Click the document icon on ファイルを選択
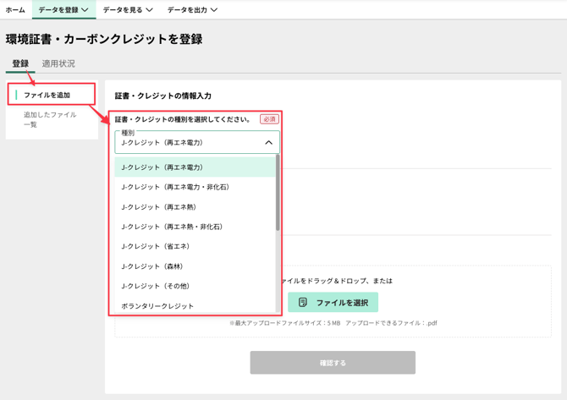Screen dimensions: 567x400 303,303
